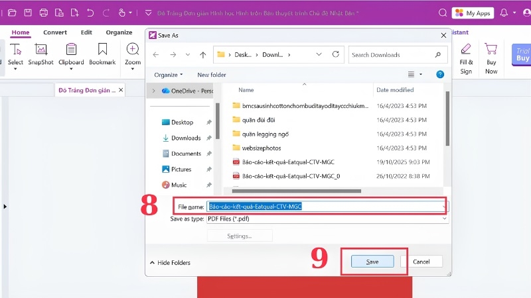The height and width of the screenshot is (298, 531).
Task: Sort files by Date modified column
Action: coord(395,90)
